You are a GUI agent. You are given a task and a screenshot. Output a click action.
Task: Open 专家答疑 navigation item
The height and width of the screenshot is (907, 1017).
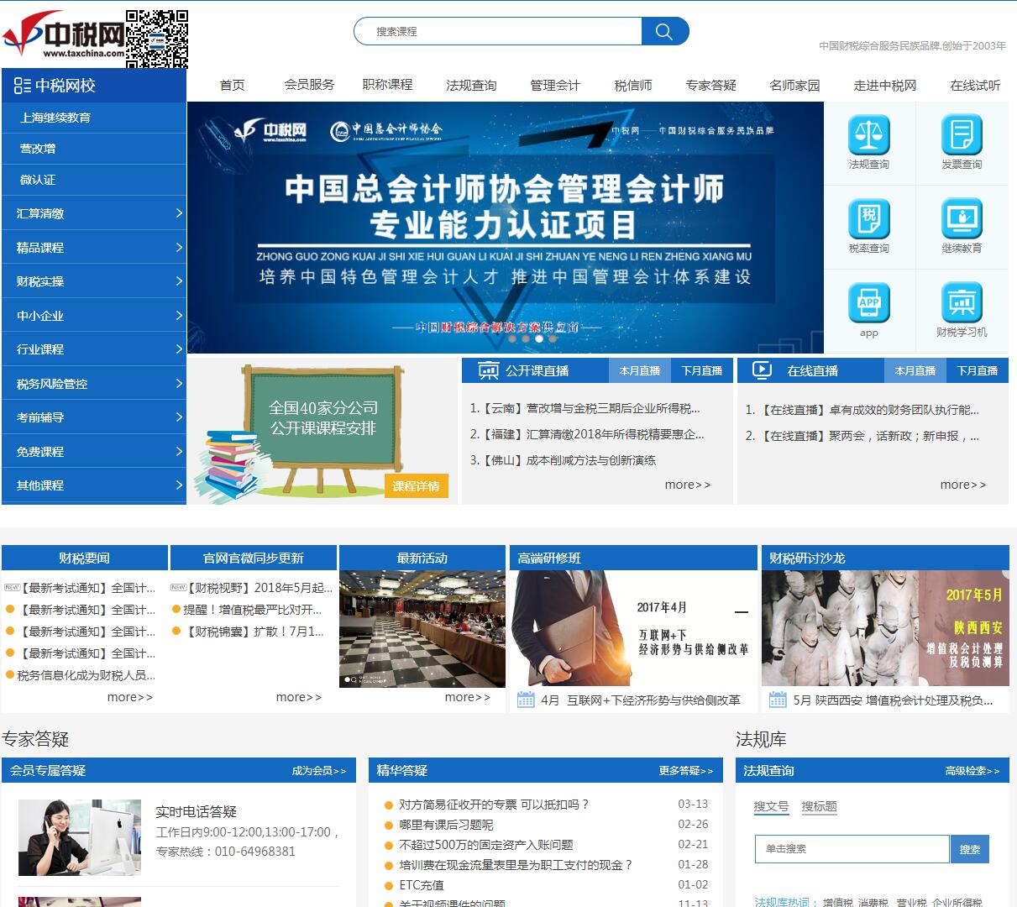click(x=710, y=85)
